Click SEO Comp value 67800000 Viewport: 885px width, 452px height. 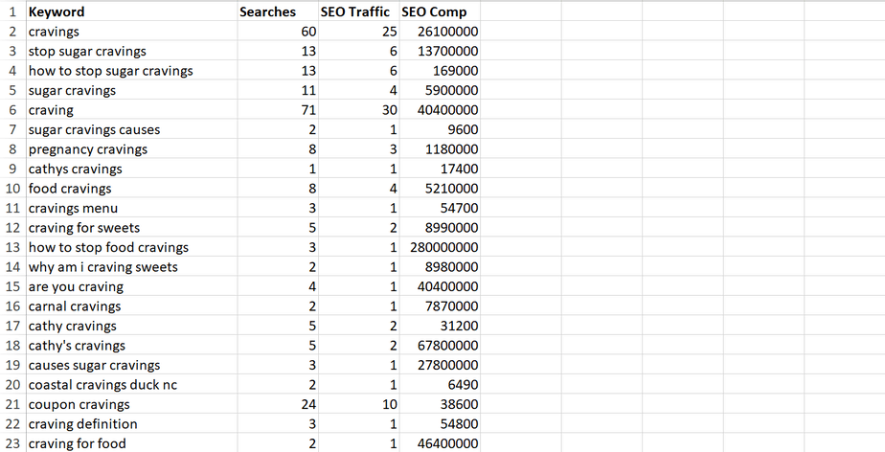tap(440, 346)
